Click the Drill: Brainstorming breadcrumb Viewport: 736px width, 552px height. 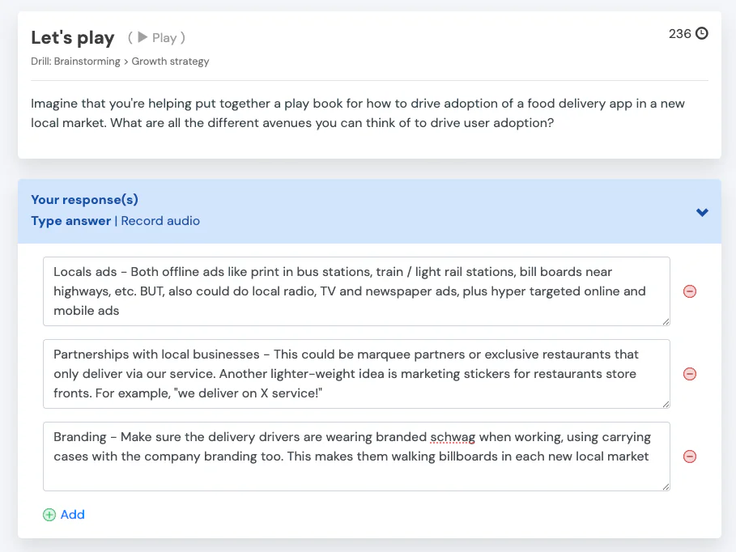point(75,61)
